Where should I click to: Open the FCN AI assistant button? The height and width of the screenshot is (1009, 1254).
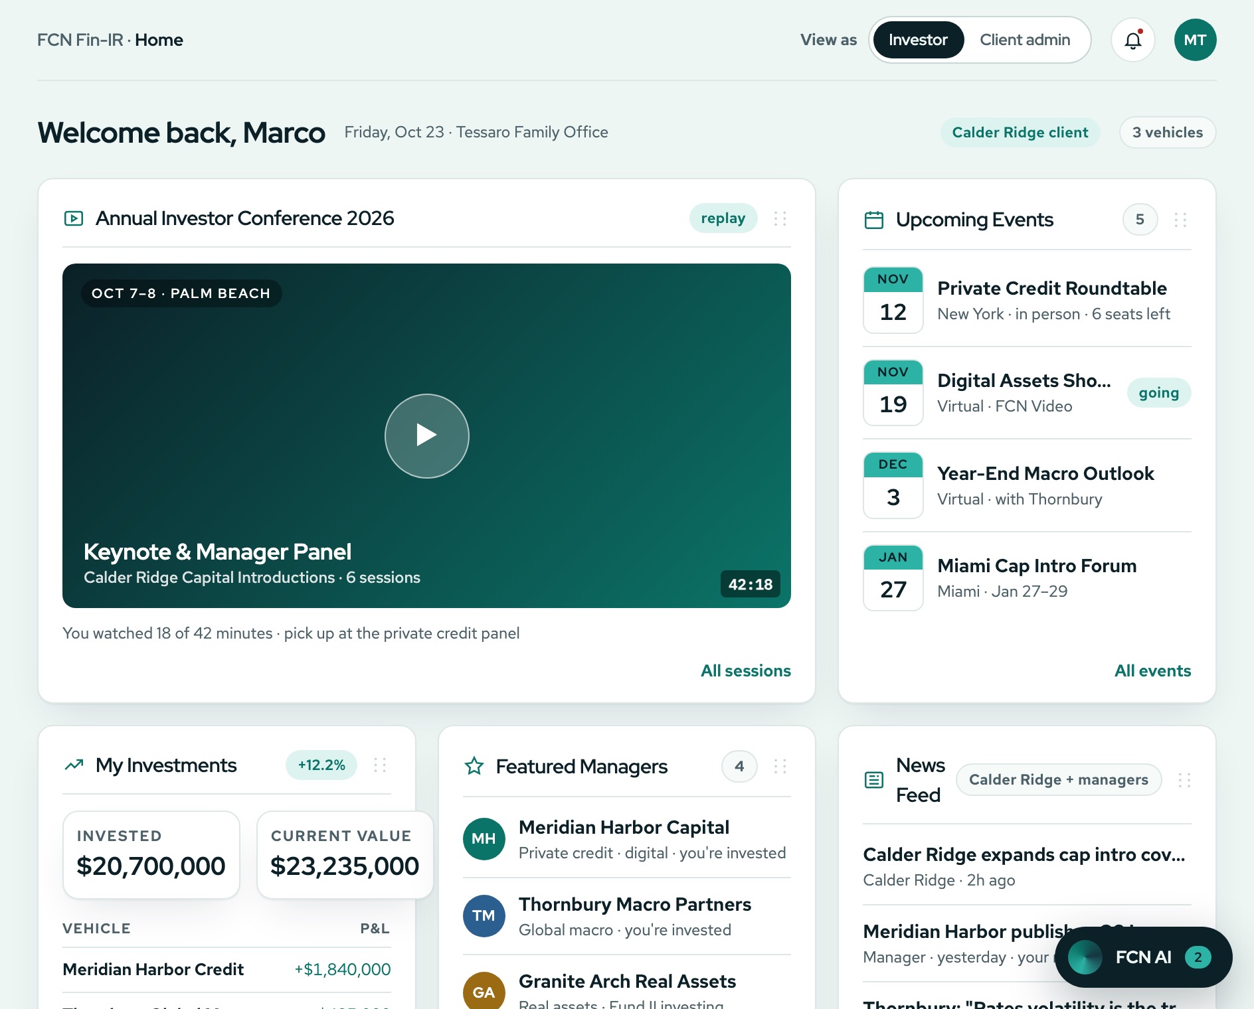coord(1144,957)
